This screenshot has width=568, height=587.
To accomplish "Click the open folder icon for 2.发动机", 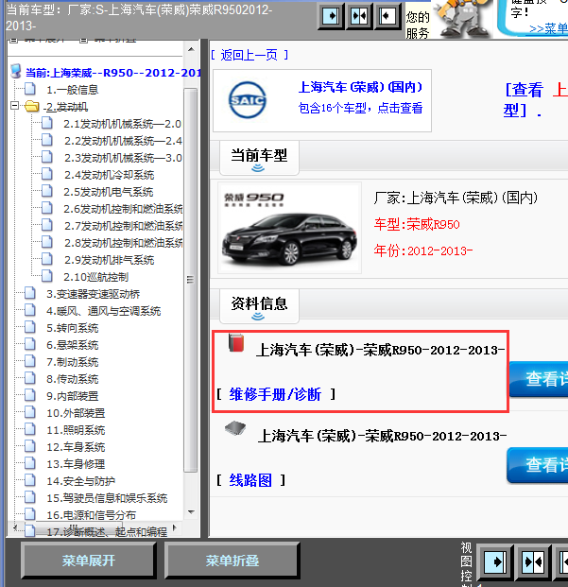I will (32, 107).
